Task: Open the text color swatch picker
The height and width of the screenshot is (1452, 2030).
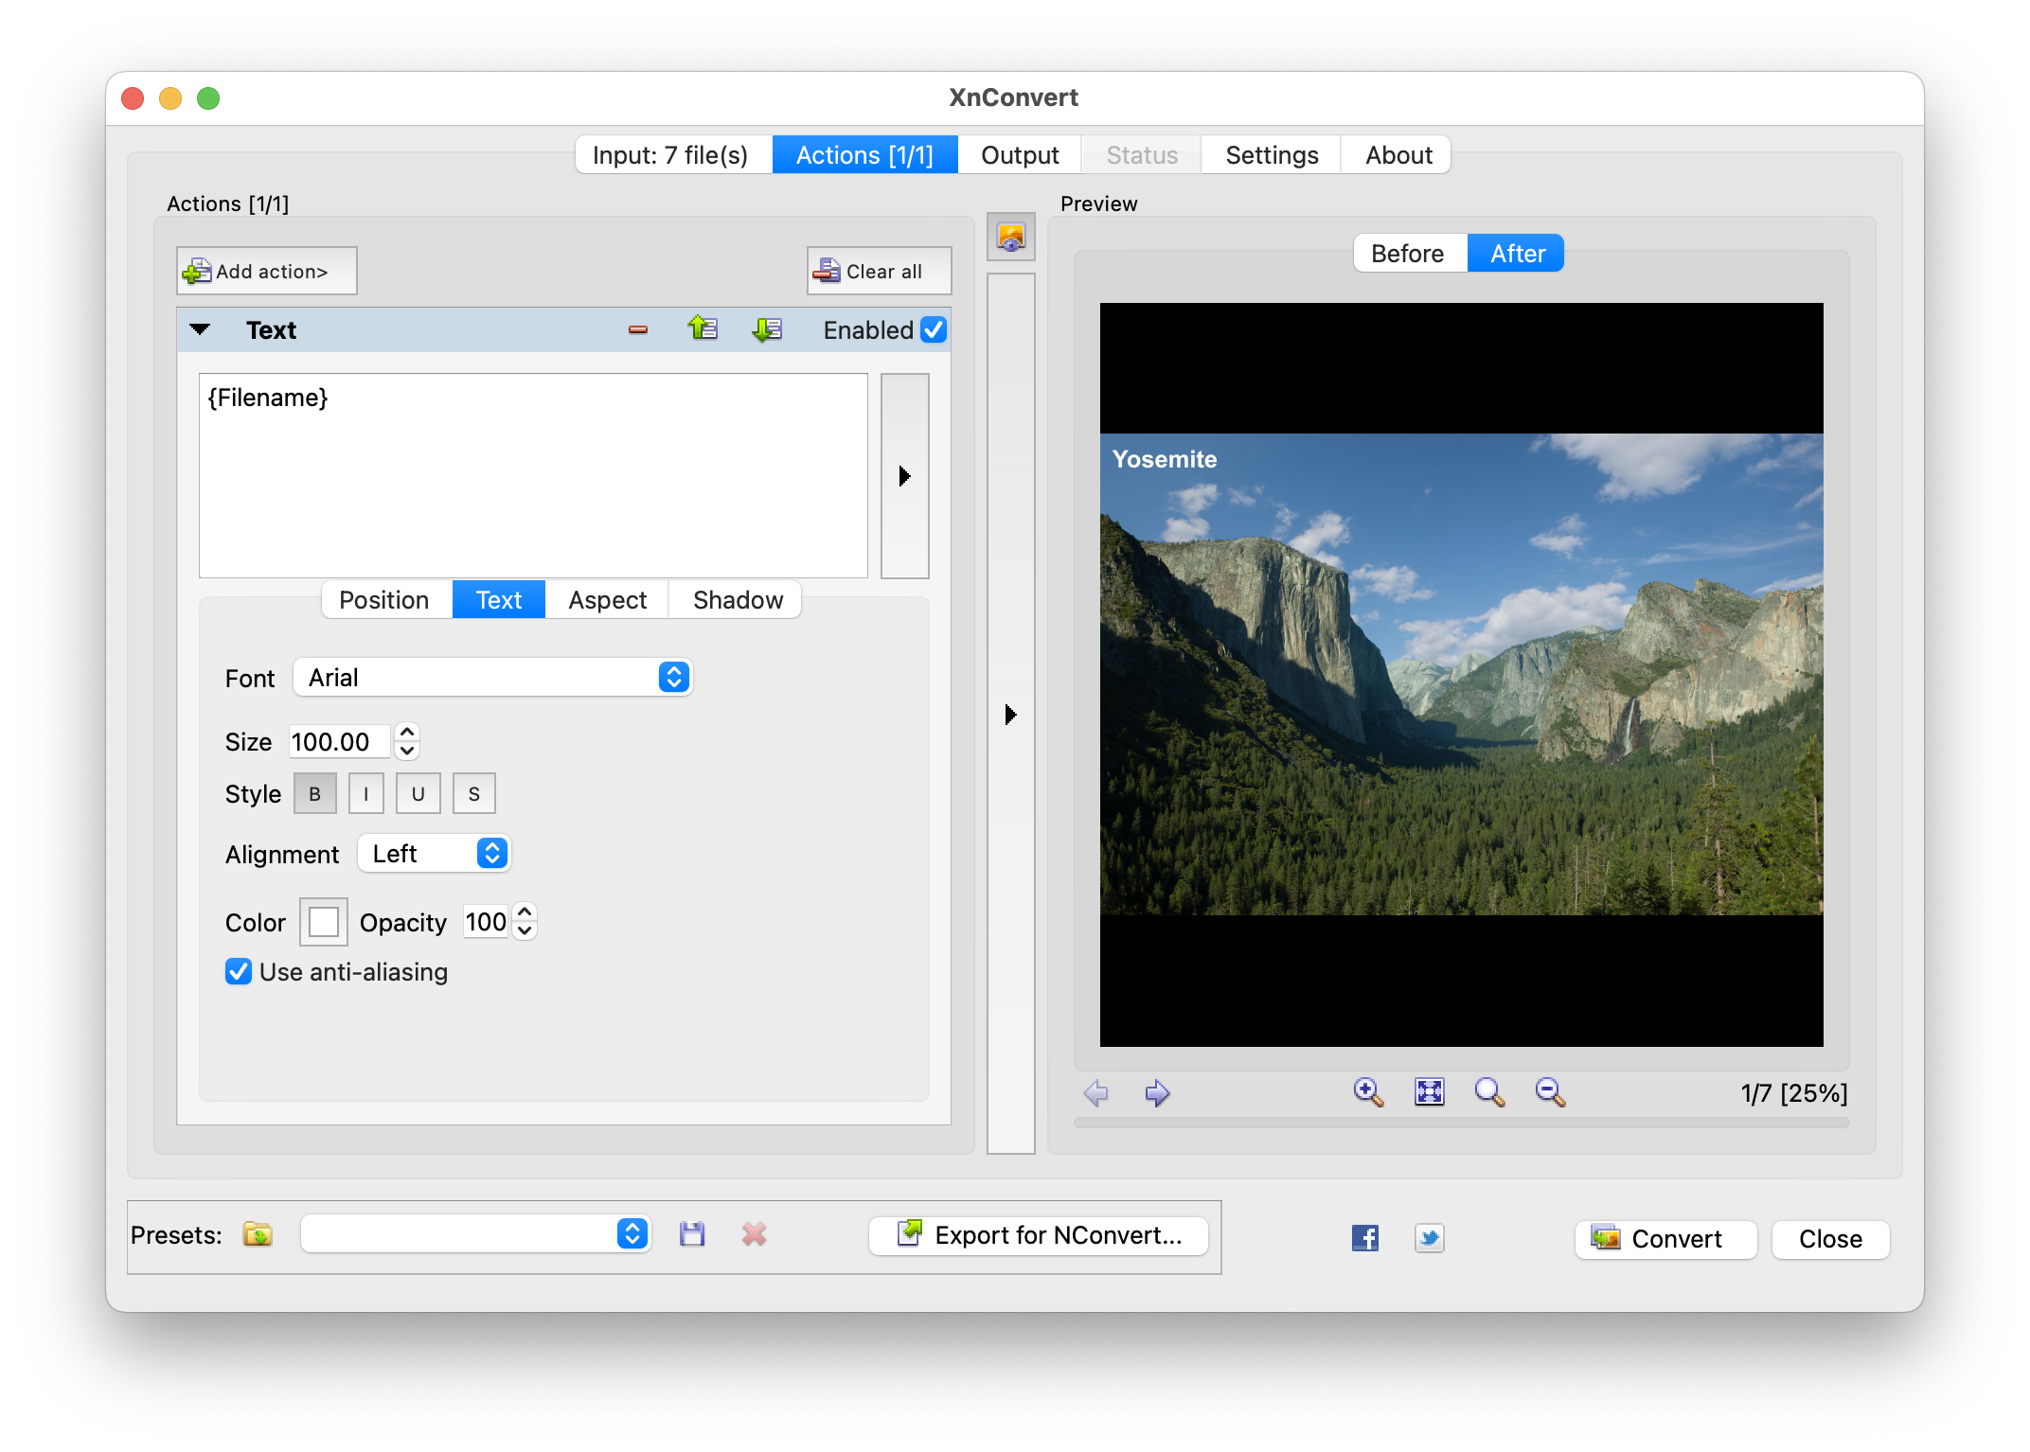Action: pyautogui.click(x=323, y=921)
